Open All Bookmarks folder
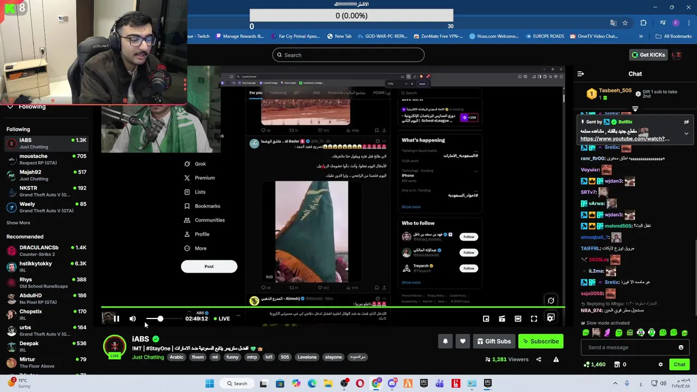Screen dimensions: 697x392 tap(674, 36)
